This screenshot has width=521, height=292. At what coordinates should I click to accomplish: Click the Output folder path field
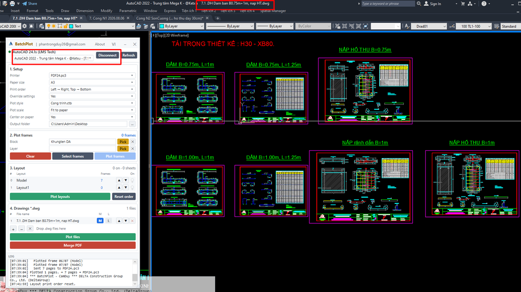tap(88, 124)
